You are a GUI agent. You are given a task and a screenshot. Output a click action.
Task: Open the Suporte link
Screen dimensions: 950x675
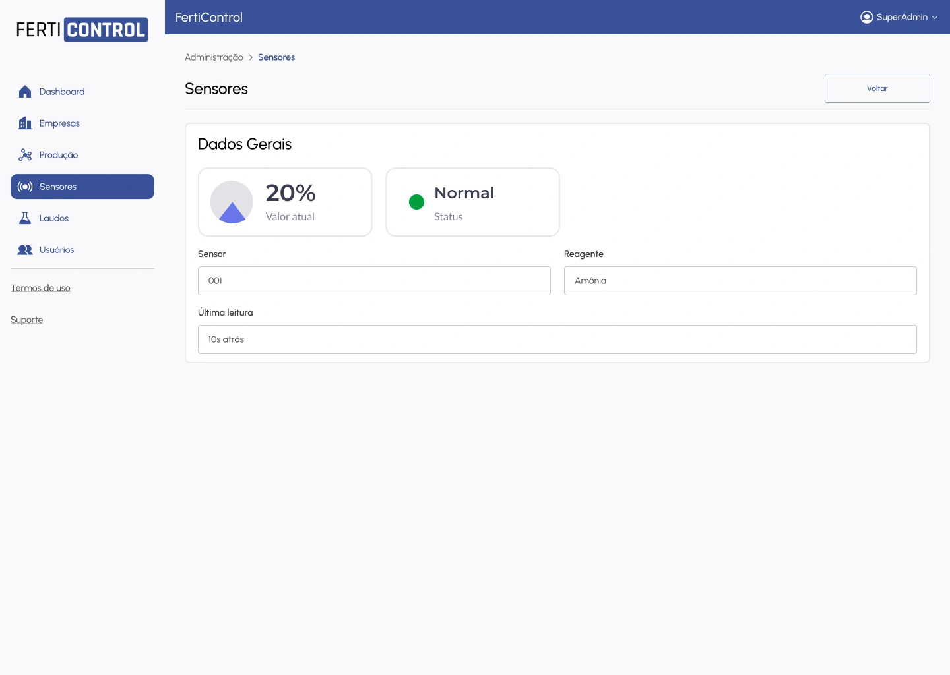(x=26, y=320)
